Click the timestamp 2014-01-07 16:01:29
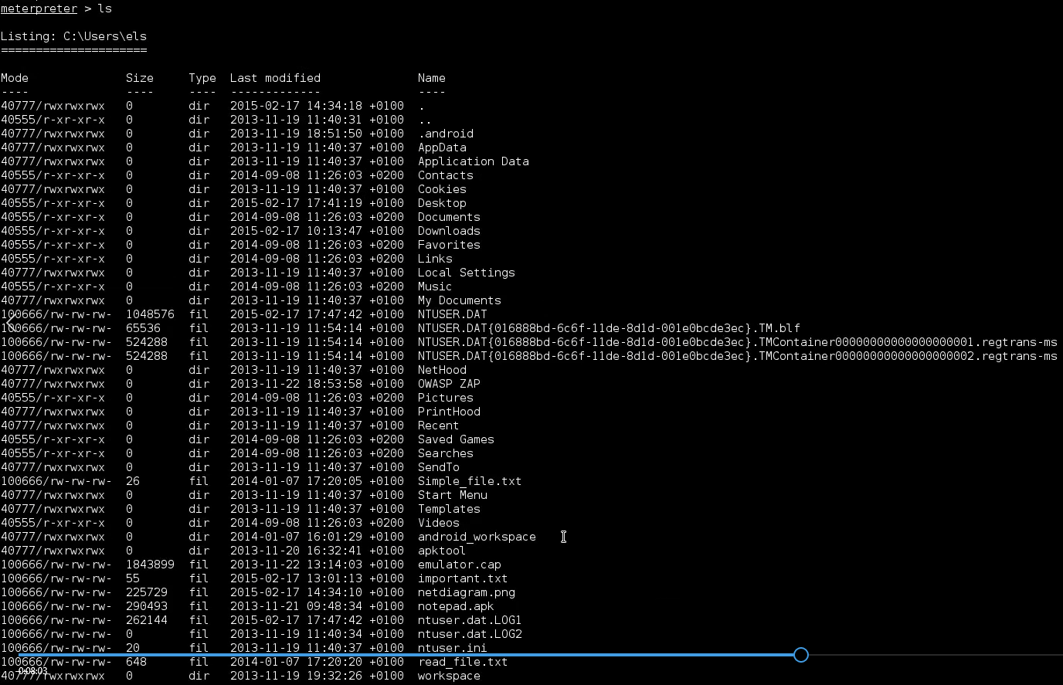This screenshot has height=685, width=1063. (x=296, y=537)
